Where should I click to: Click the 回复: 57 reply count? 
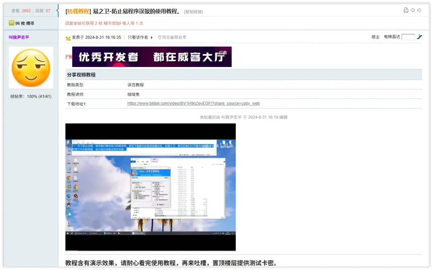point(43,11)
